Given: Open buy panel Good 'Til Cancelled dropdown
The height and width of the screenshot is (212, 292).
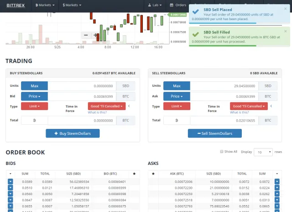Looking at the screenshot, I should 107,106.
